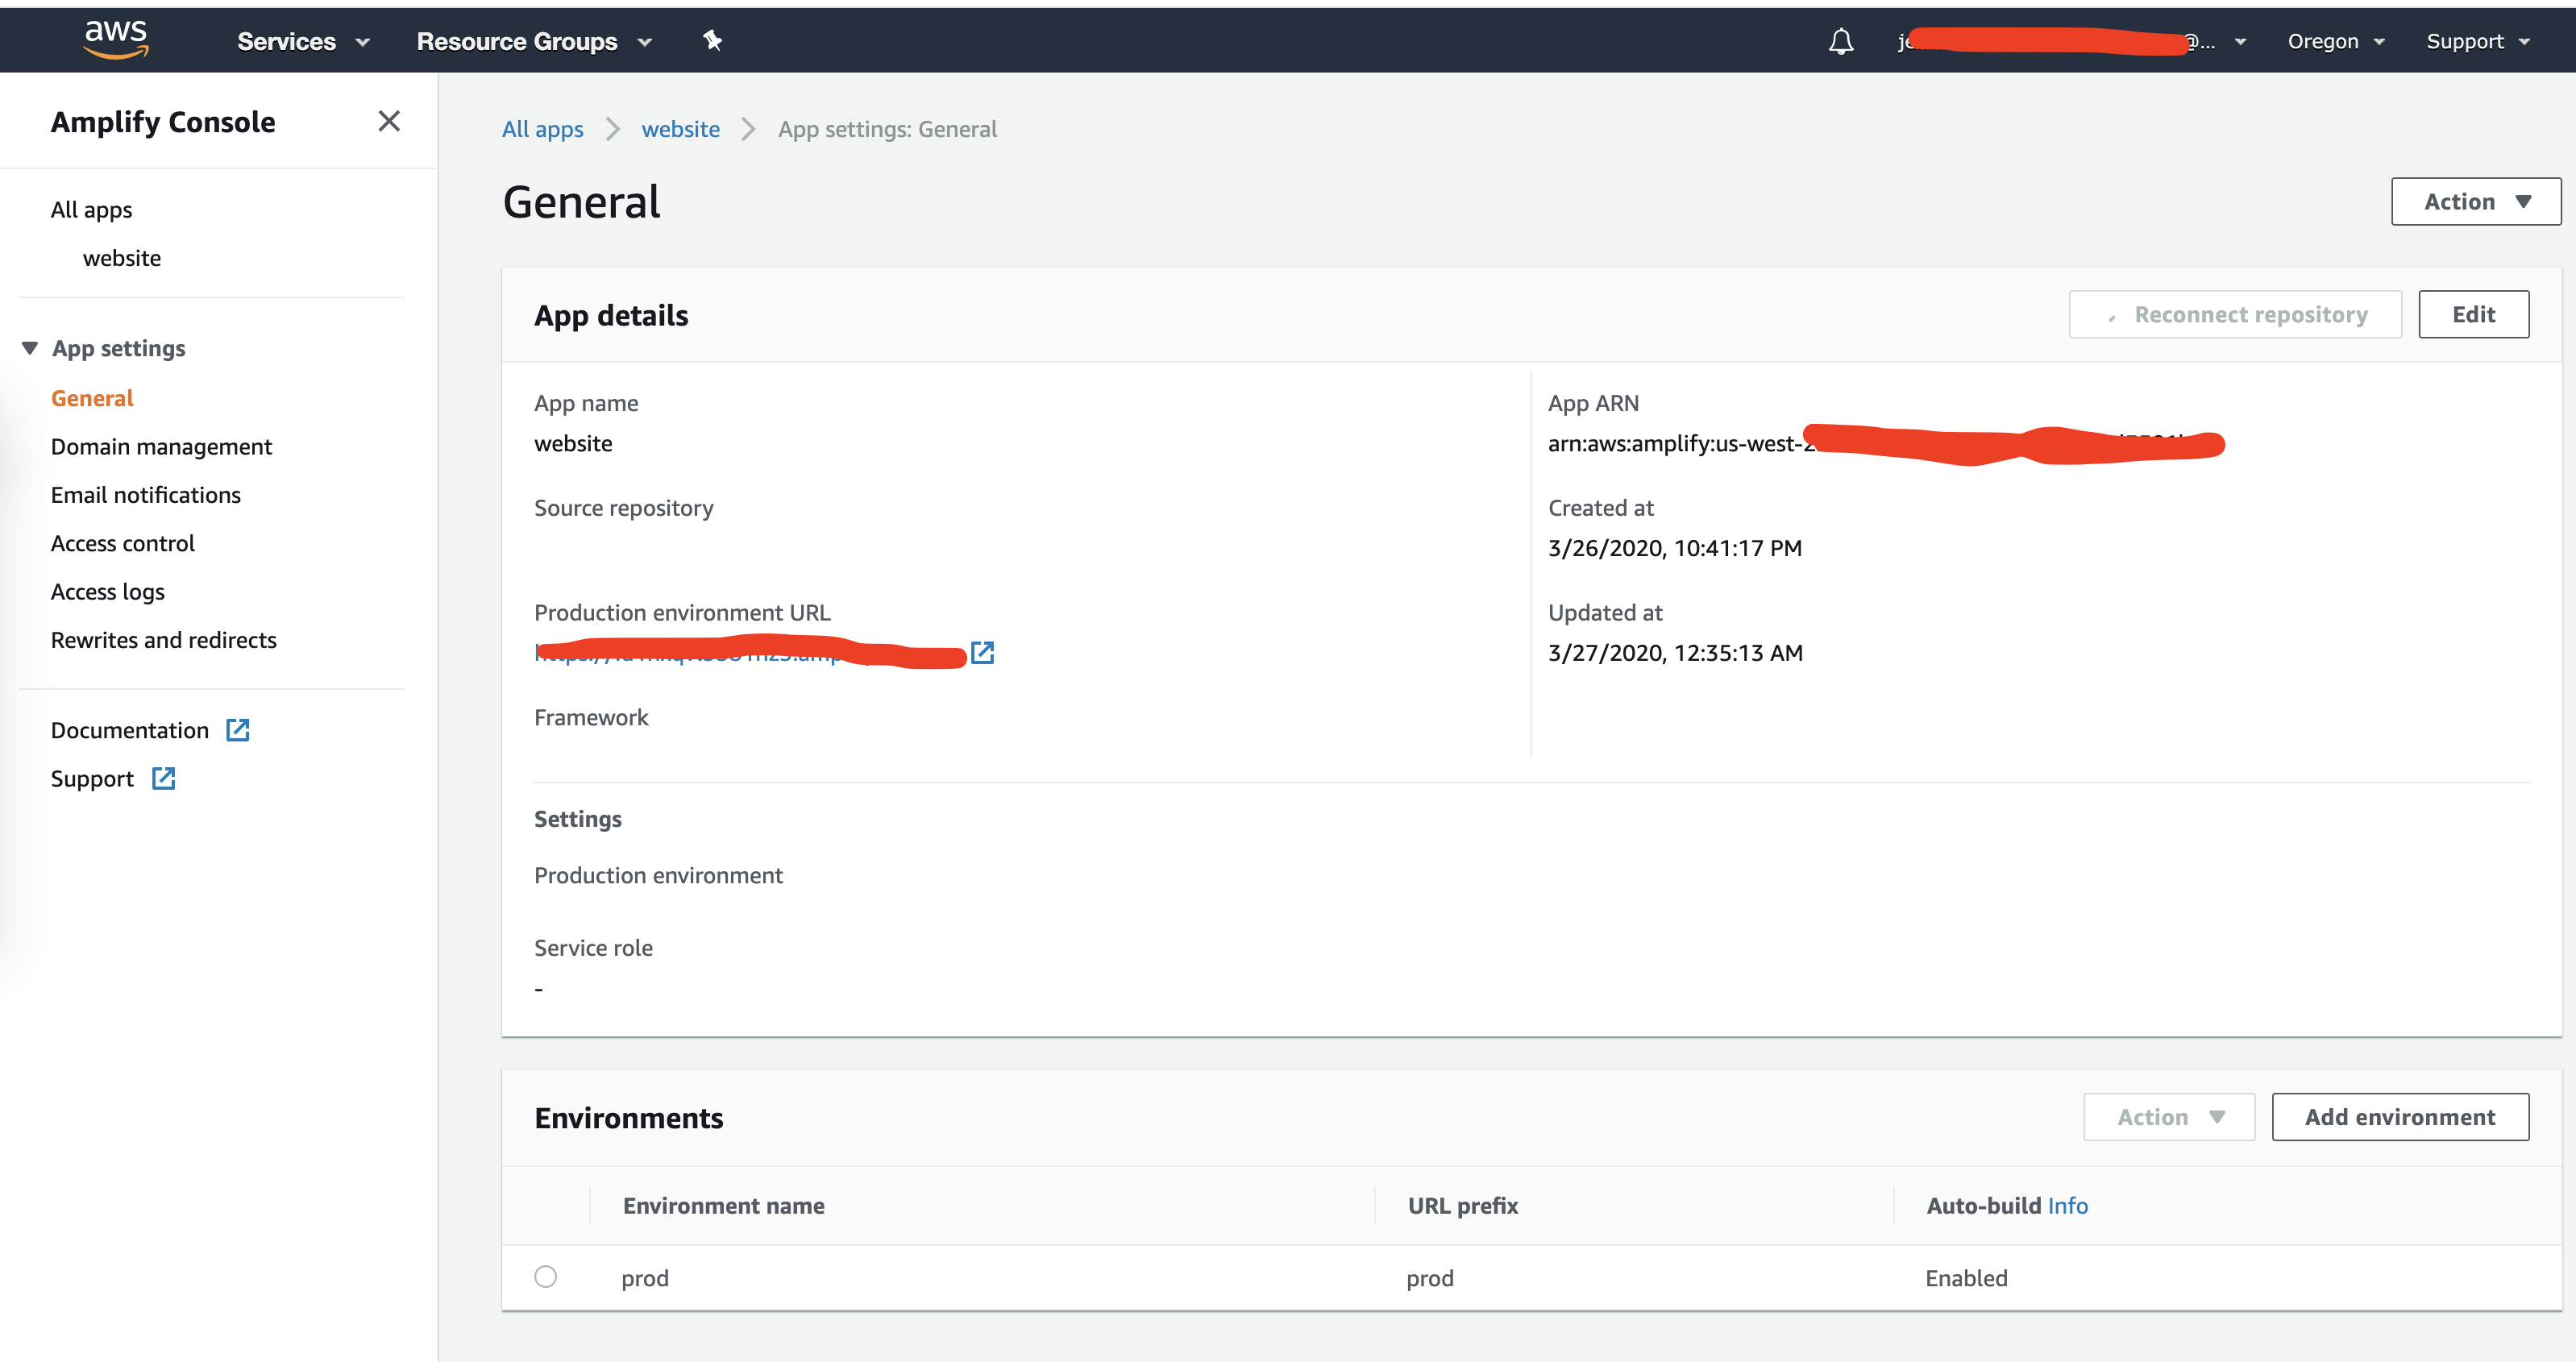Expand the Resource Groups dropdown

click(534, 41)
